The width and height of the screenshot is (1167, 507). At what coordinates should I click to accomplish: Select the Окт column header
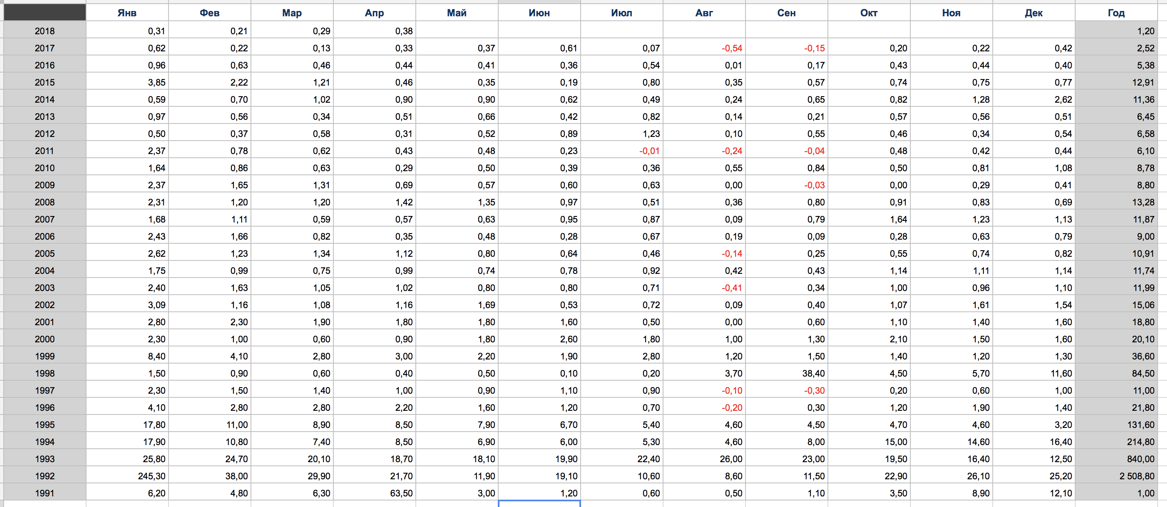click(870, 13)
